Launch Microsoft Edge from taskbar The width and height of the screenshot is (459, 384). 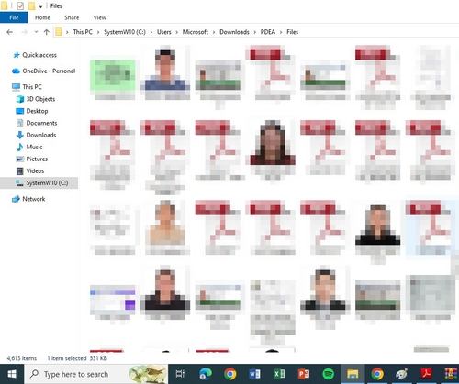206,374
